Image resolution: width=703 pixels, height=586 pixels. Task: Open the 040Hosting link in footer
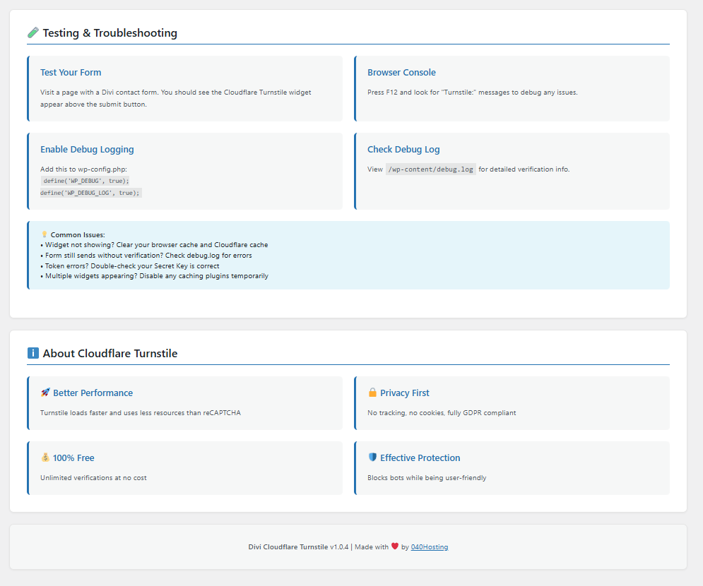pyautogui.click(x=430, y=547)
